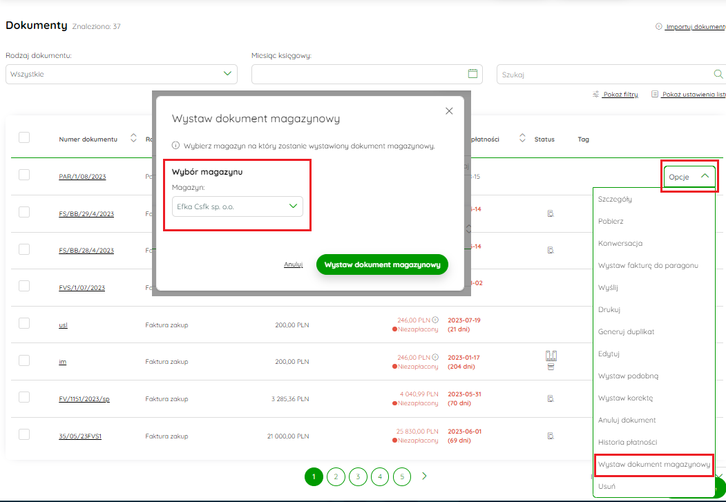Sort by the płatności column arrows
Viewport: 726px width, 502px height.
(522, 138)
